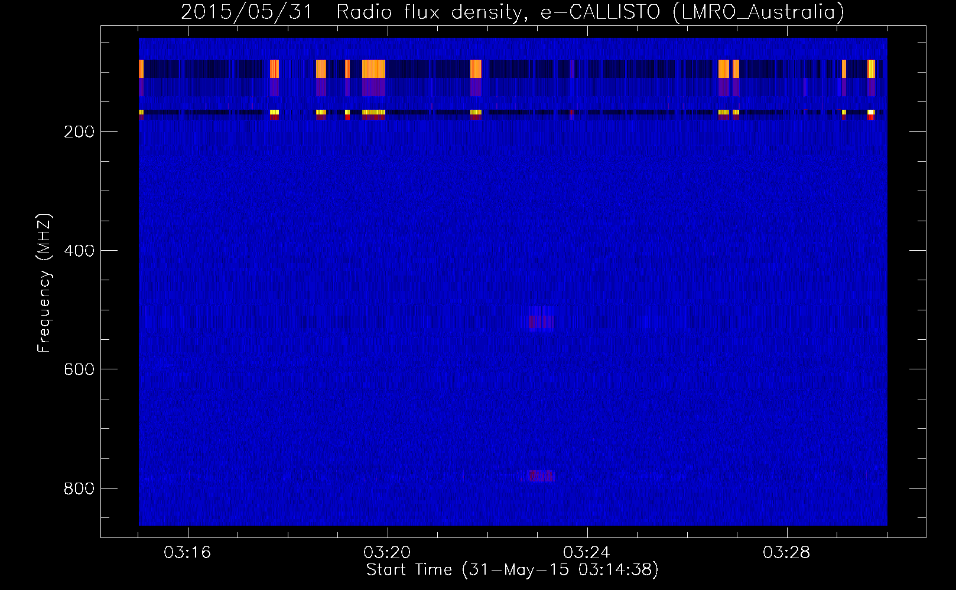Click the wide orange burst at 03:20
Screen dimensions: 956x590
pos(373,69)
